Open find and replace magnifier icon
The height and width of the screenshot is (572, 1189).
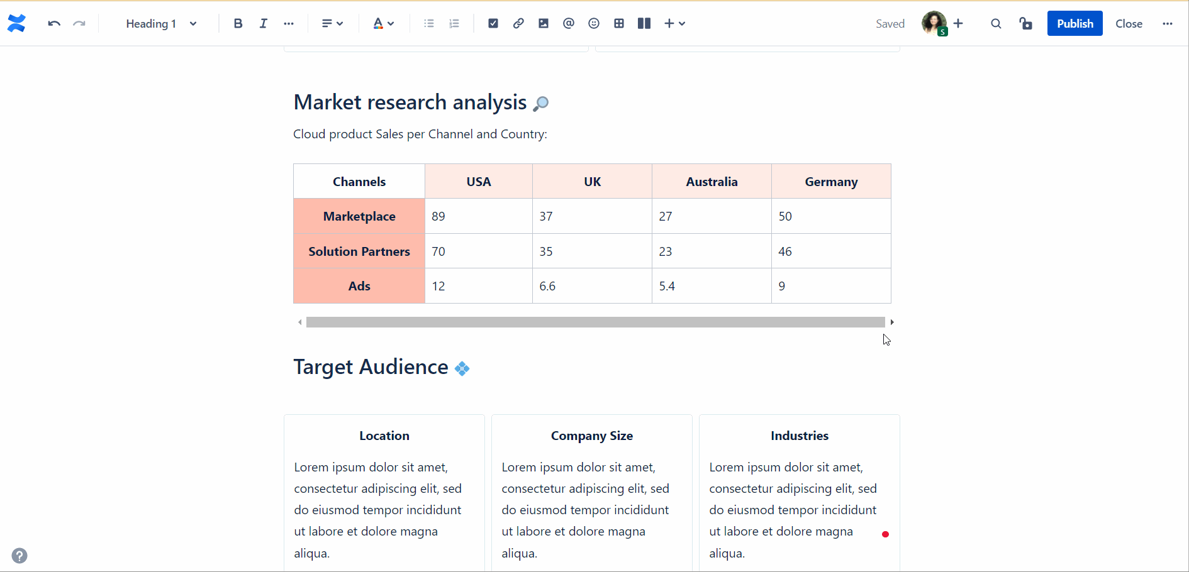tap(996, 24)
